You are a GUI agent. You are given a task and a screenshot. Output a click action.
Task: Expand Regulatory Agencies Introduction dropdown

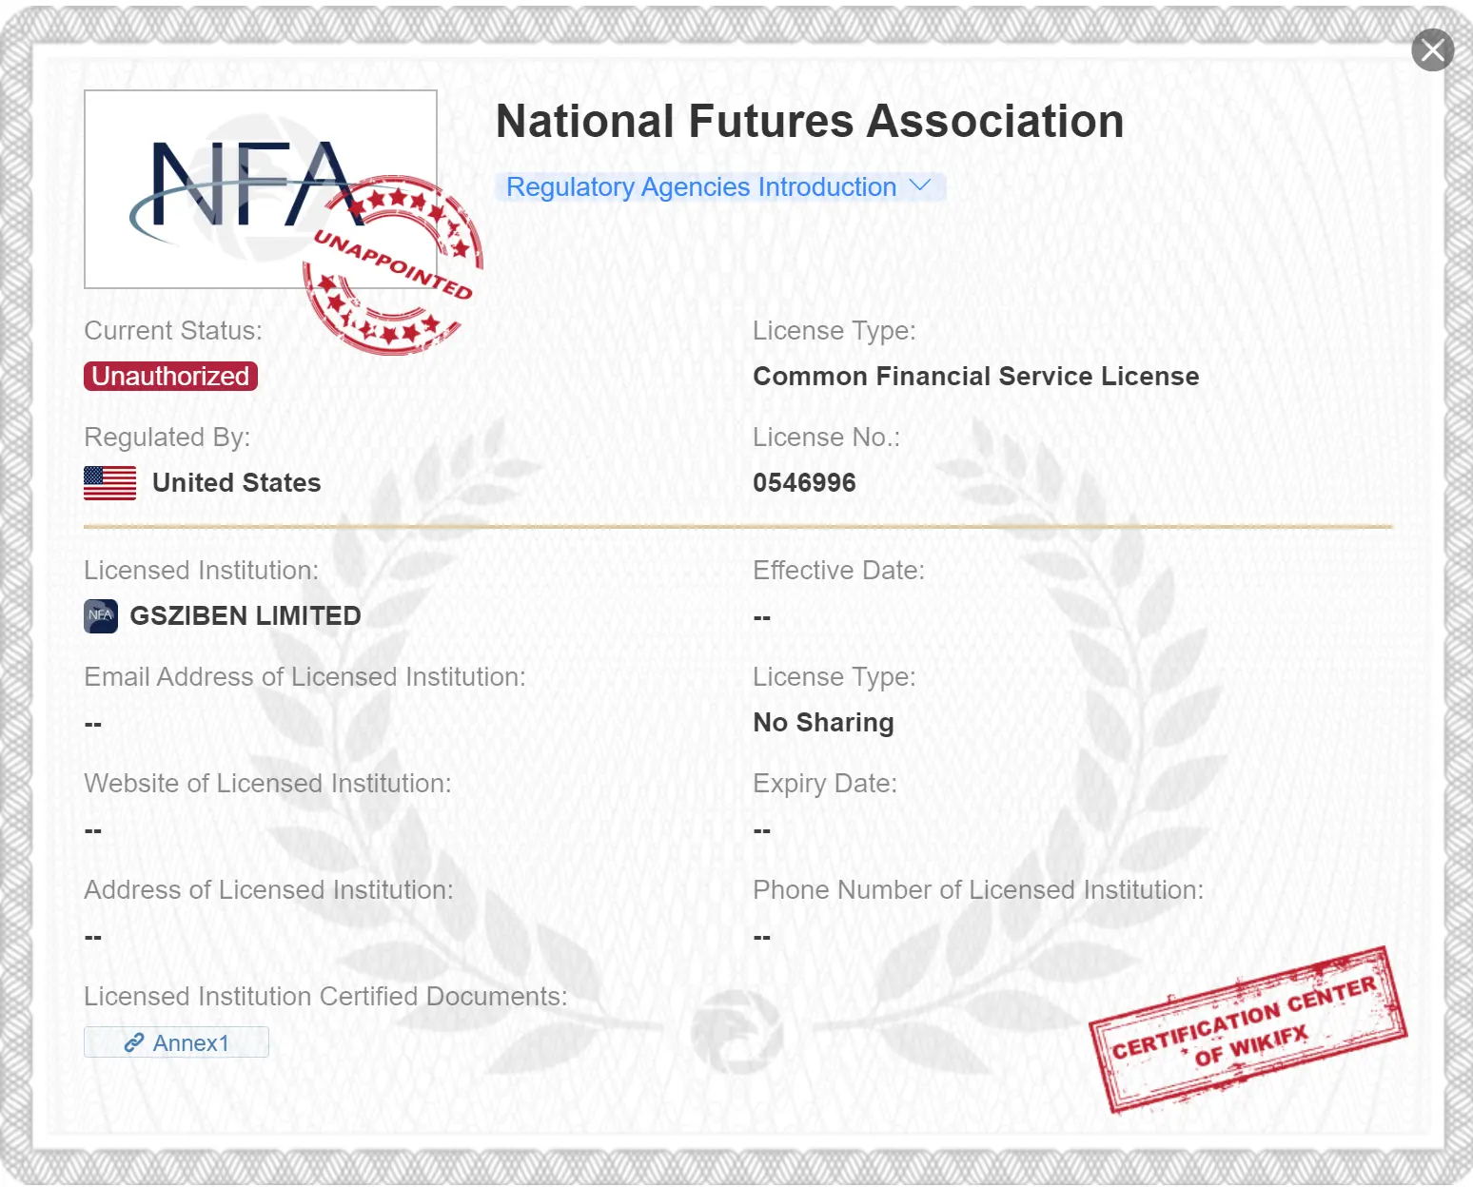pos(701,187)
